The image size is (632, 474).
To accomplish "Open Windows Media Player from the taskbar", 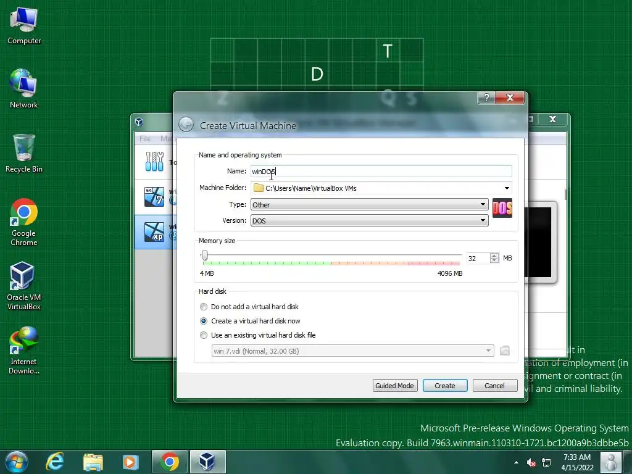I will (x=130, y=462).
